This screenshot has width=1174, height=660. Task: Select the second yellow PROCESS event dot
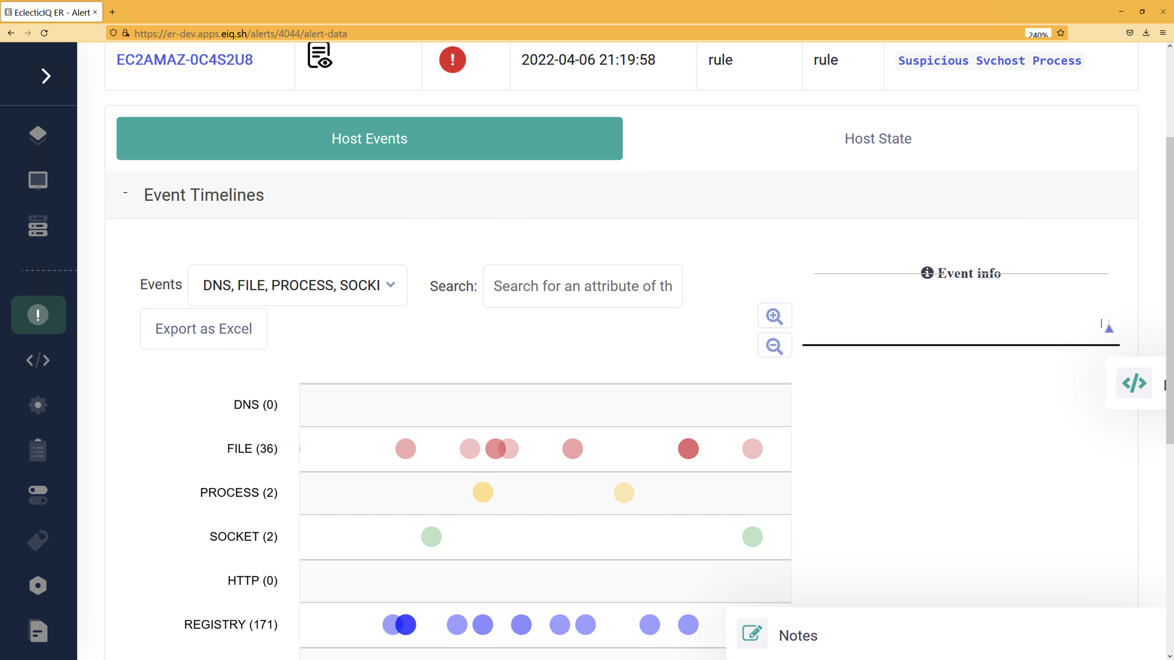tap(624, 493)
